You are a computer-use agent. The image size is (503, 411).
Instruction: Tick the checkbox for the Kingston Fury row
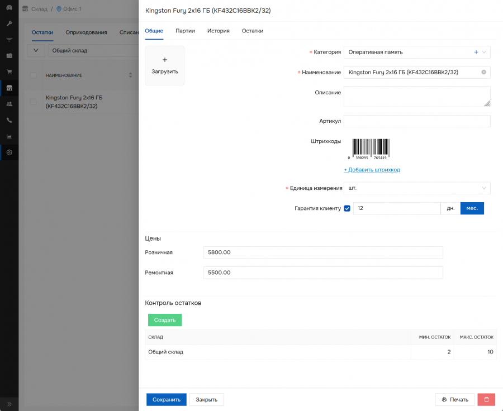click(x=33, y=102)
